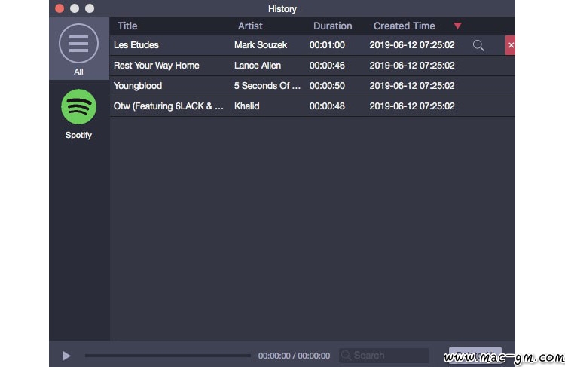Click the button right of the Search field
565x367 pixels.
[475, 356]
